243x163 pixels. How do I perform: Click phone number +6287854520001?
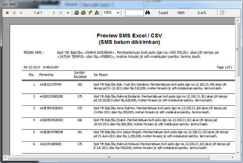pos(51,108)
